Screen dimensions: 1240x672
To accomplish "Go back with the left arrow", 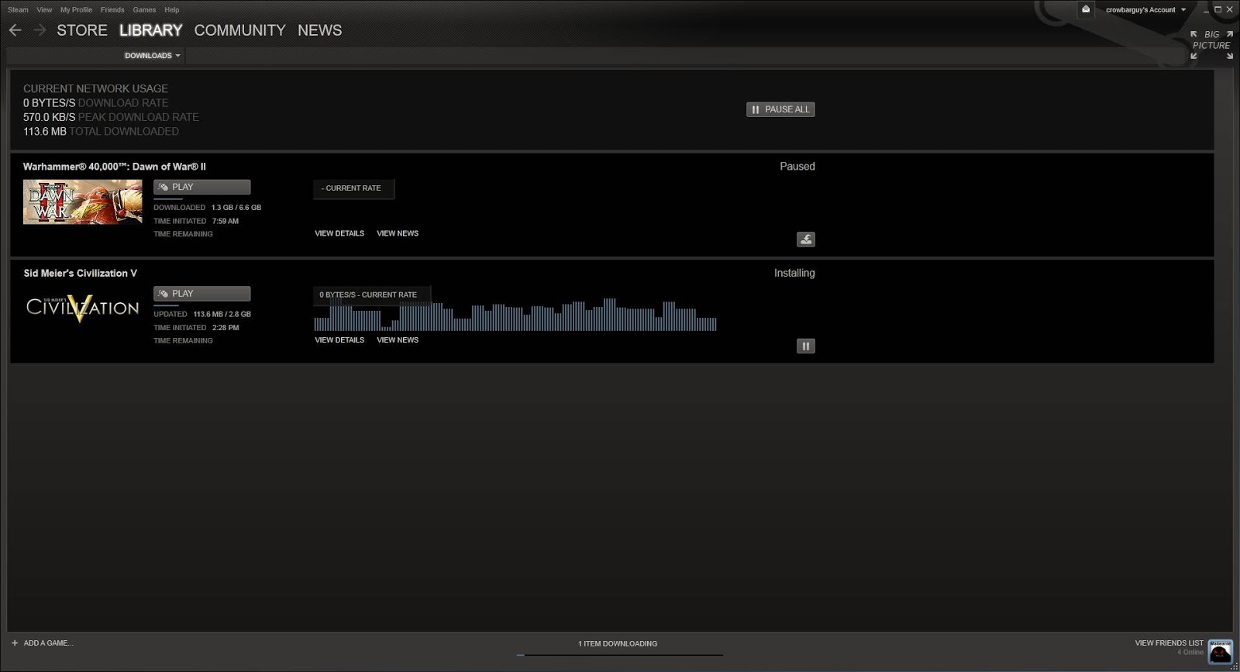I will (15, 30).
